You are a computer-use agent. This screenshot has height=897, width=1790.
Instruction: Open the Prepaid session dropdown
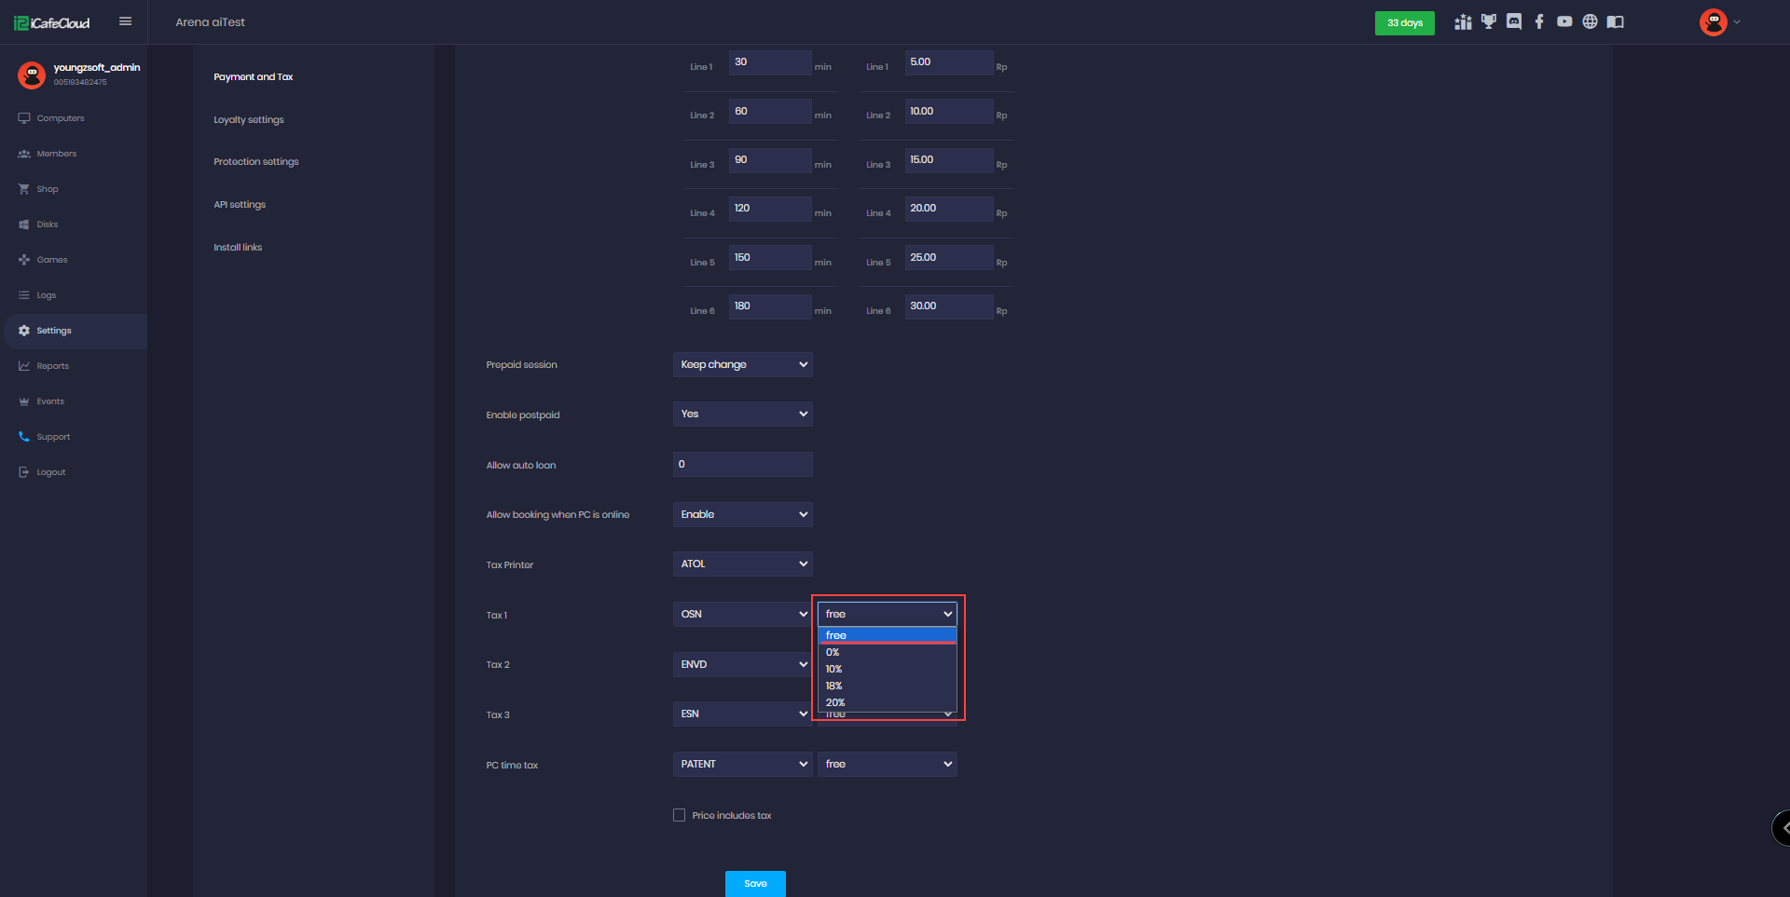point(742,365)
